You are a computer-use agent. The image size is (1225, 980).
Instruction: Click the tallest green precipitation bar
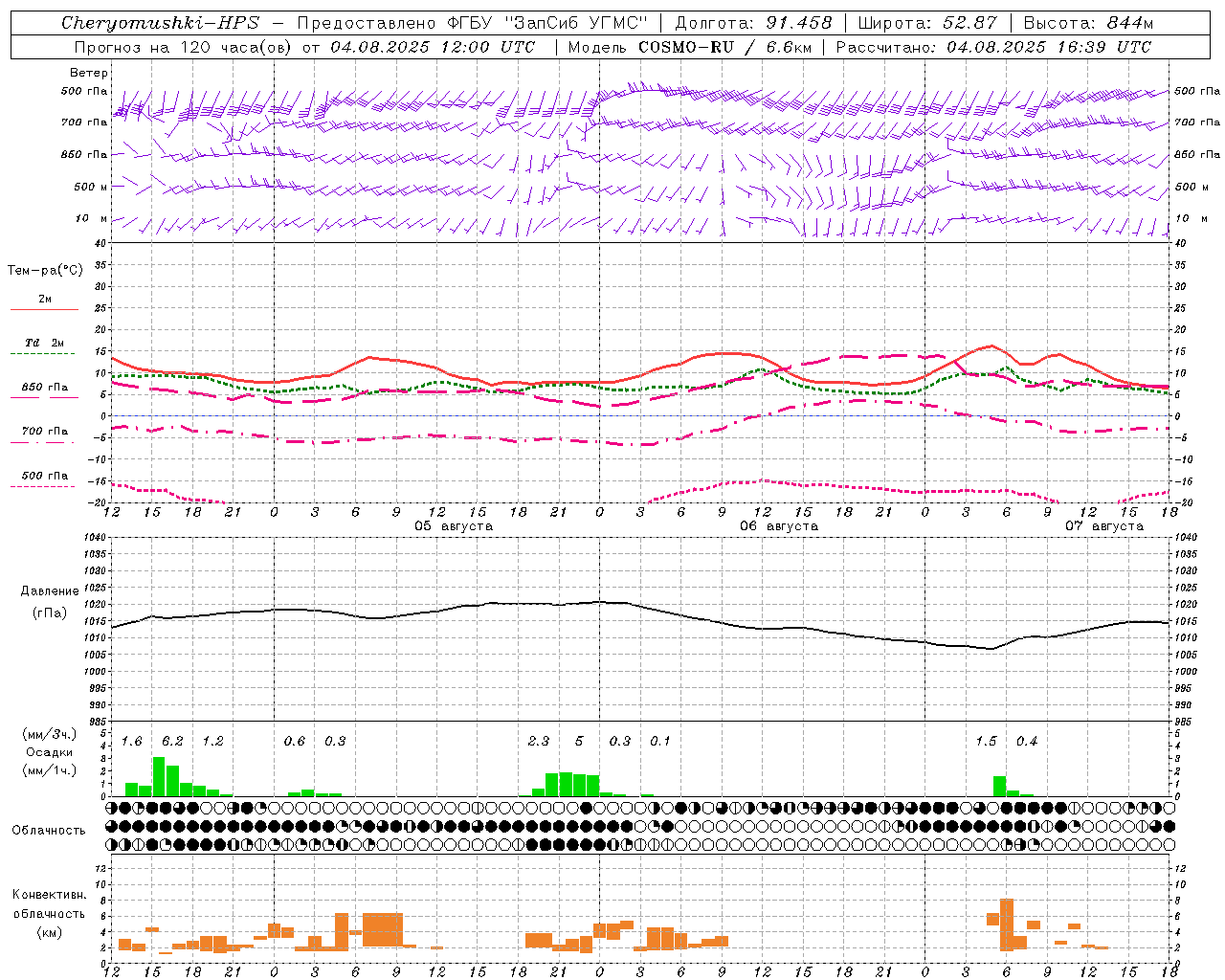pyautogui.click(x=159, y=776)
